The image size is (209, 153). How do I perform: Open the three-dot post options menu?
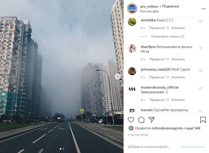[x=204, y=9]
